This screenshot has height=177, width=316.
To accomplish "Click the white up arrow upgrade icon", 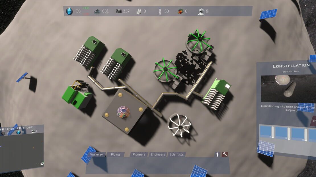I will point(217,154).
